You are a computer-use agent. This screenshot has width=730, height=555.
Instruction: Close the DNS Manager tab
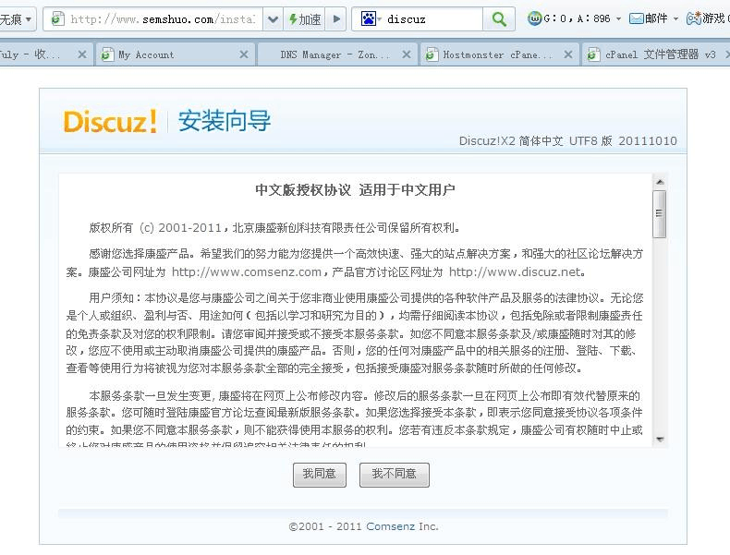point(406,54)
